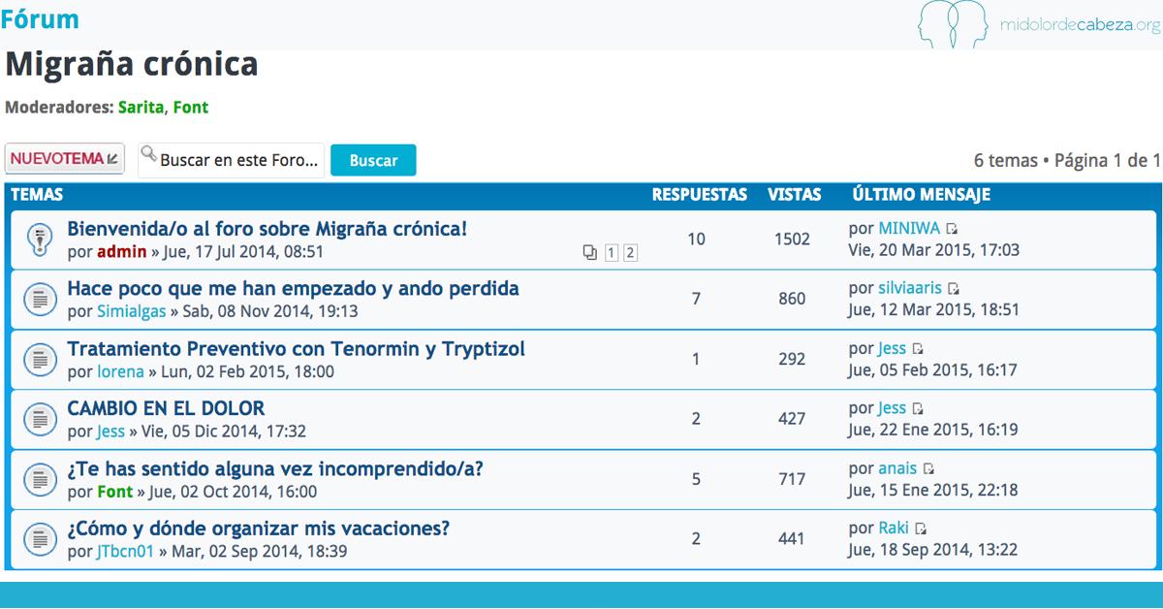View latest post icon next to anais
Image resolution: width=1163 pixels, height=609 pixels.
(x=928, y=469)
